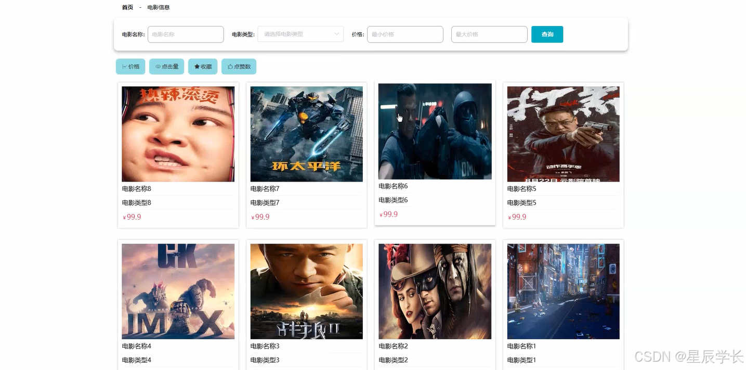Viewport: 746px width, 370px height.
Task: Click the 电影类型 dropdown chevron arrow
Action: click(336, 34)
